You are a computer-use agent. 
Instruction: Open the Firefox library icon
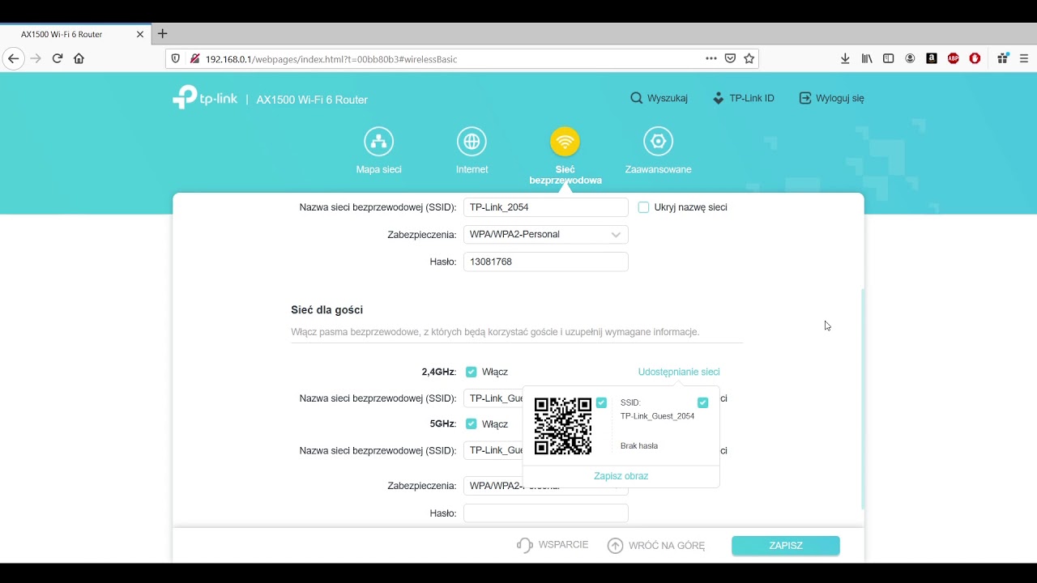pos(867,58)
